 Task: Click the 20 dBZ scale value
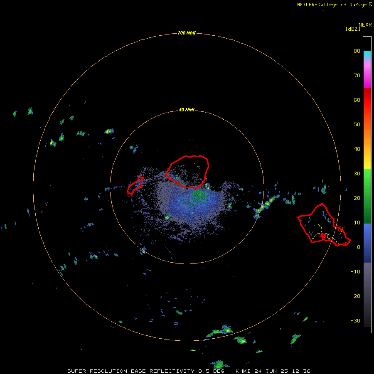[357, 198]
